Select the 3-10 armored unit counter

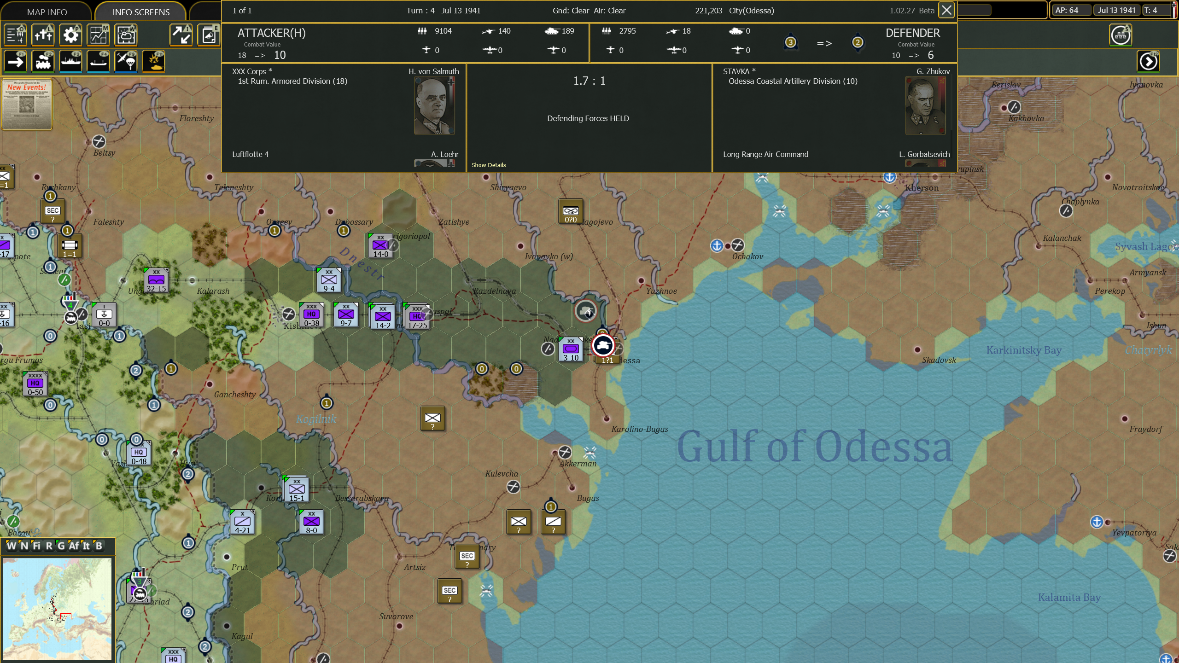pyautogui.click(x=571, y=349)
